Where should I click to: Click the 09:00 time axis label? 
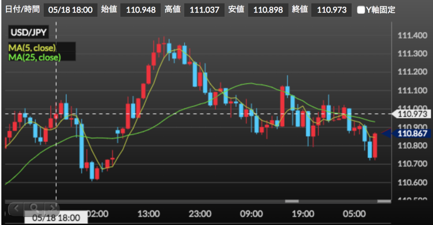[x=251, y=214]
